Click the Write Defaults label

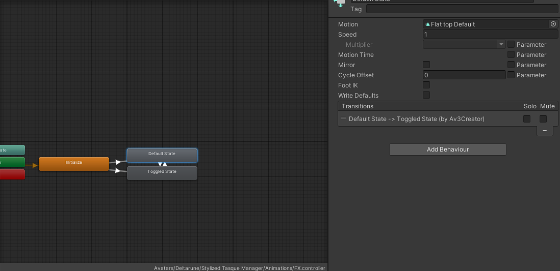click(358, 95)
